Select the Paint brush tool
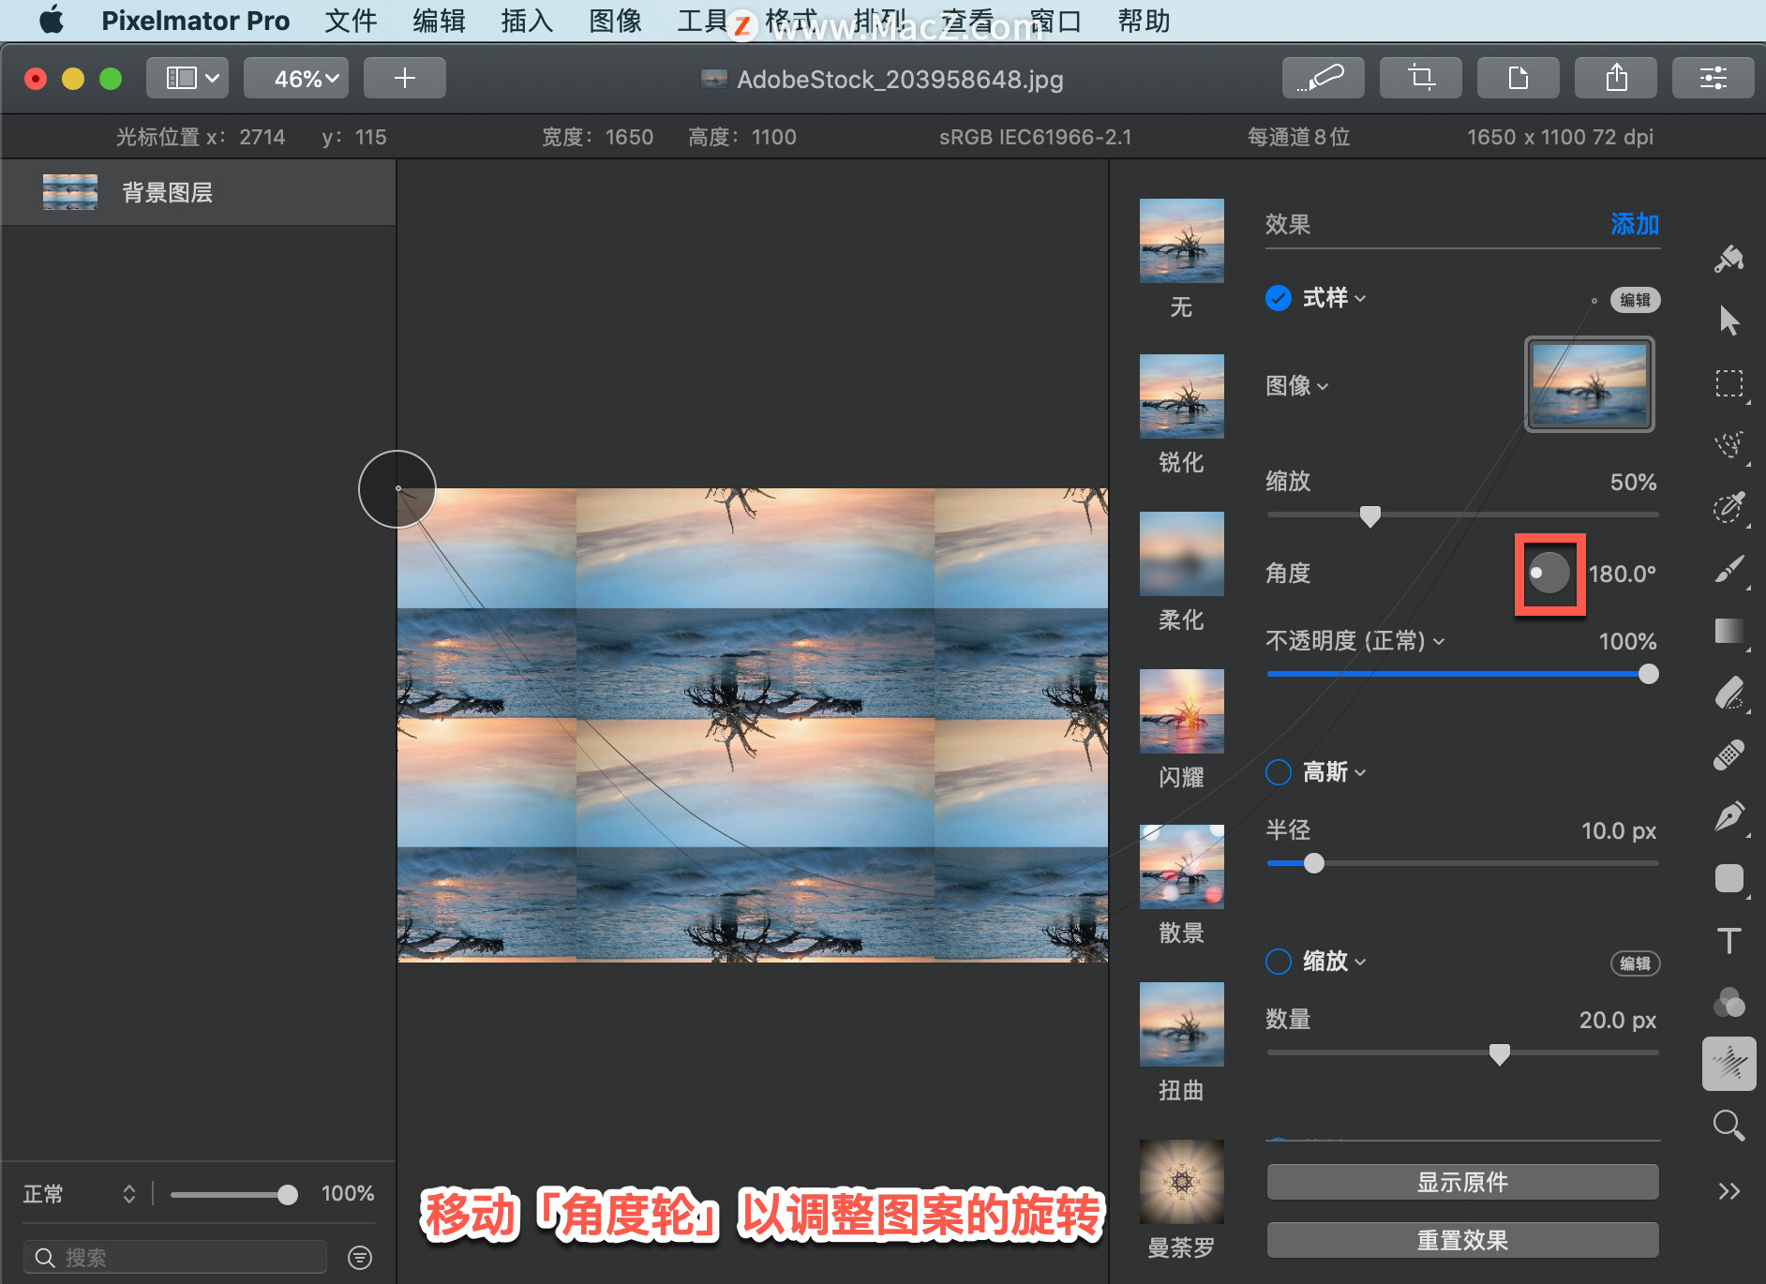This screenshot has width=1766, height=1284. tap(1729, 569)
